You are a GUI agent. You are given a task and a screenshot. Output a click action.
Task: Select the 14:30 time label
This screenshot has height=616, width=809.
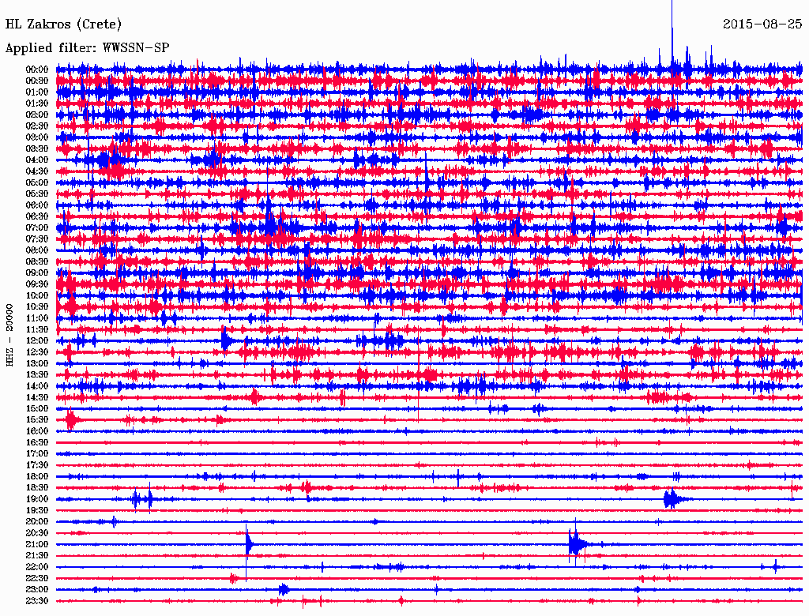(37, 398)
